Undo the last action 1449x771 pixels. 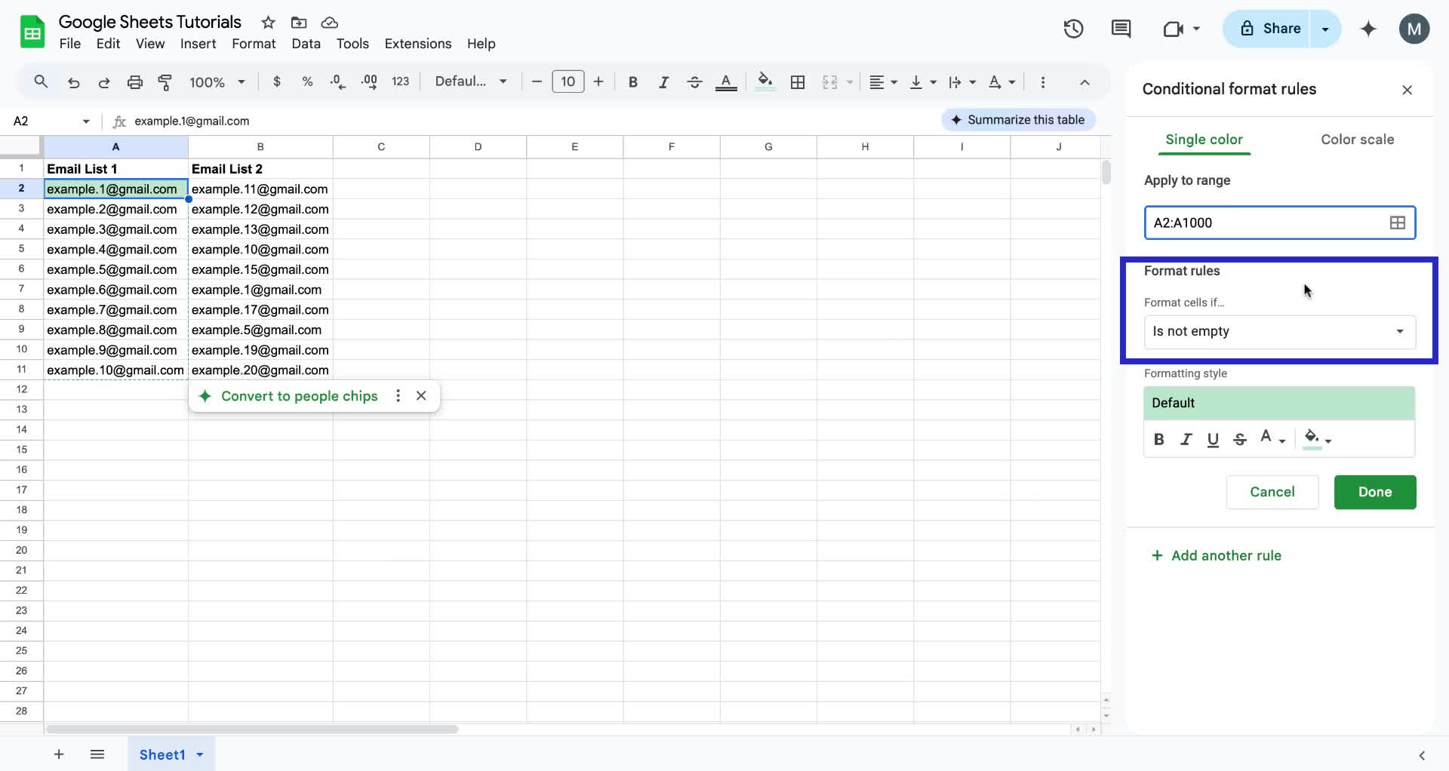click(73, 81)
